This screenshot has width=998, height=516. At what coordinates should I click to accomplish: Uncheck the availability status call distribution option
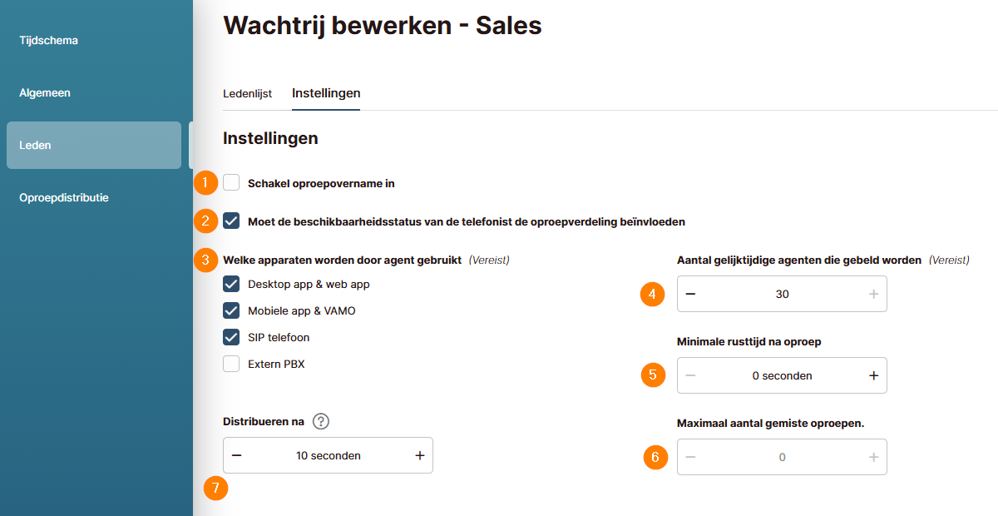tap(231, 221)
